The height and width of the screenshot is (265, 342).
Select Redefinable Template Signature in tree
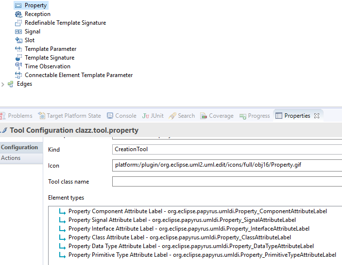(x=65, y=23)
